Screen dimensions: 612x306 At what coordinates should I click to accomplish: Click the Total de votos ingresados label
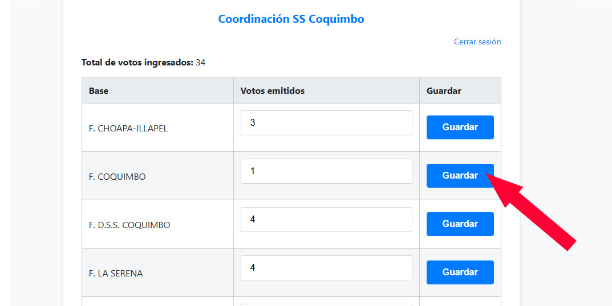pyautogui.click(x=137, y=63)
